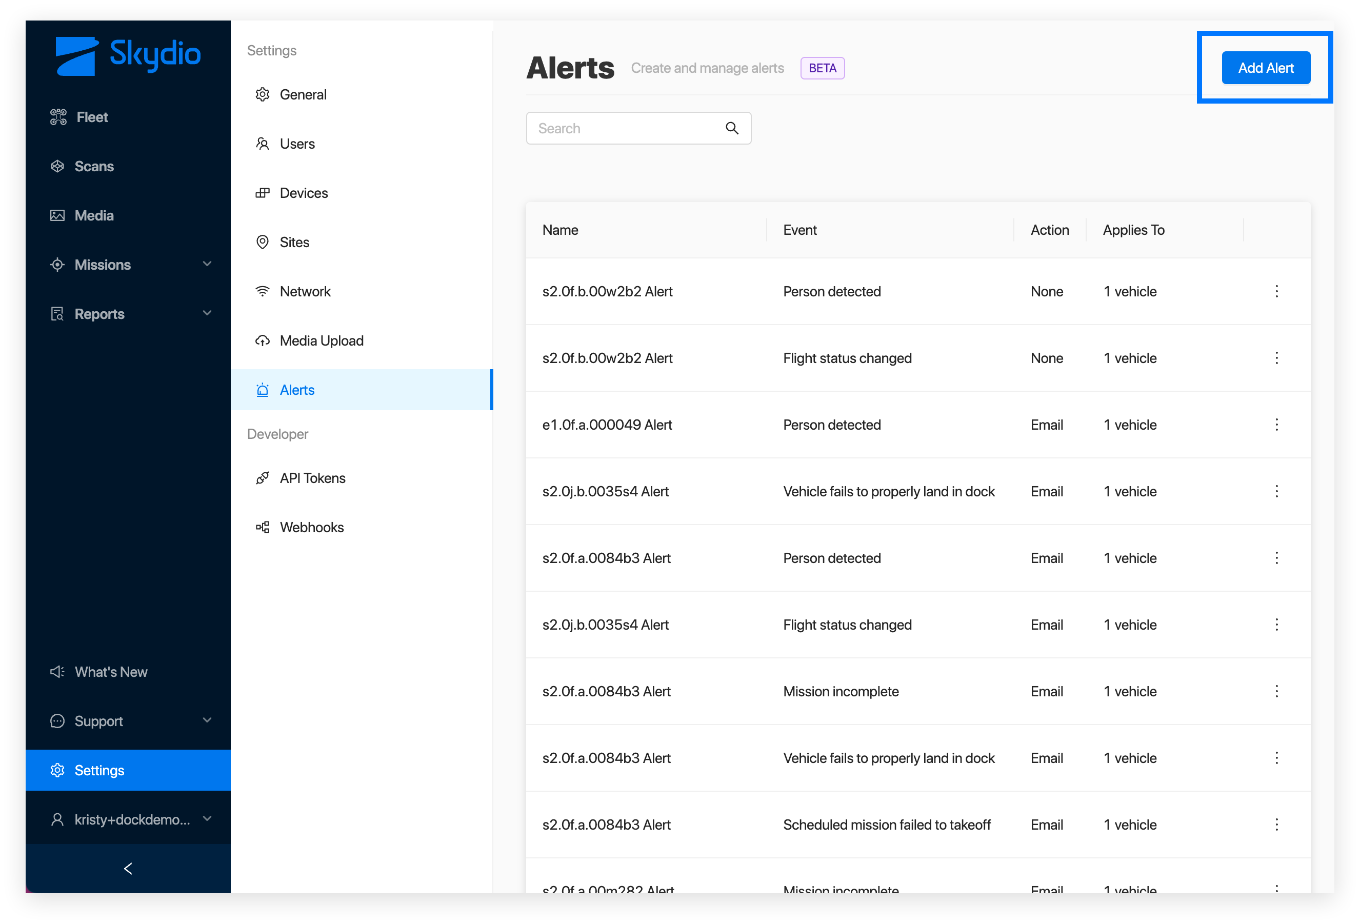Viewport: 1360px width, 924px height.
Task: Focus the alerts Search field
Action: 638,128
